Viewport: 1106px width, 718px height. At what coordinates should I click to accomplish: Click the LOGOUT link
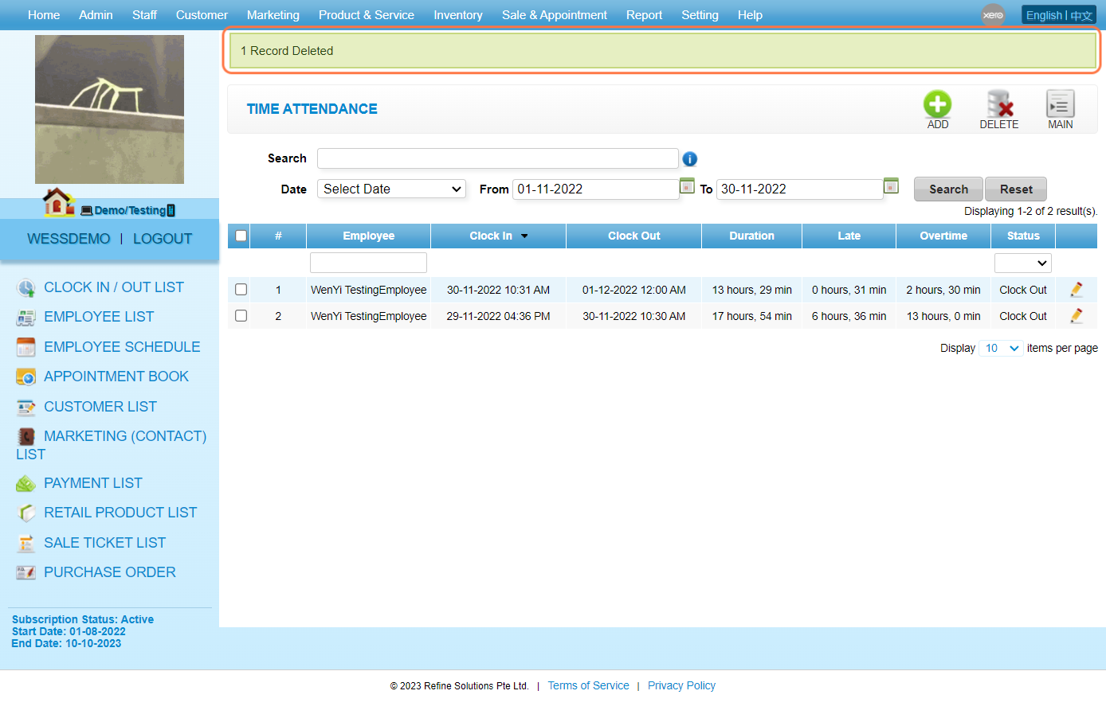tap(163, 239)
